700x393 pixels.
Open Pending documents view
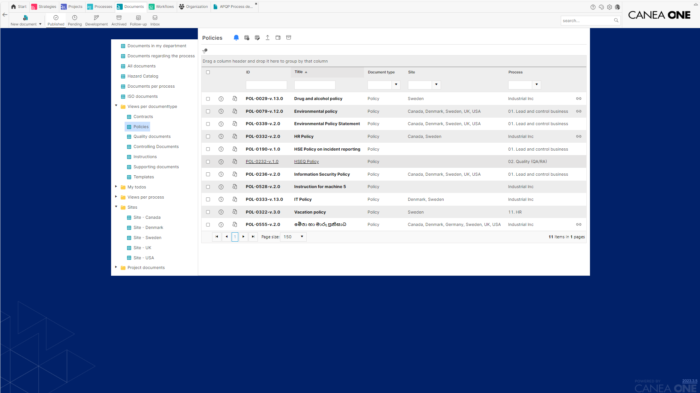click(x=75, y=19)
